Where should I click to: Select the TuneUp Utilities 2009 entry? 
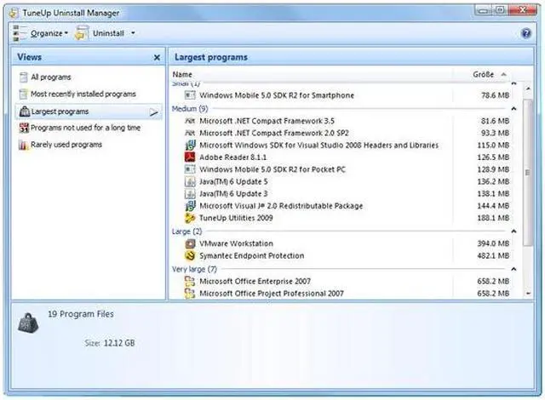click(236, 218)
